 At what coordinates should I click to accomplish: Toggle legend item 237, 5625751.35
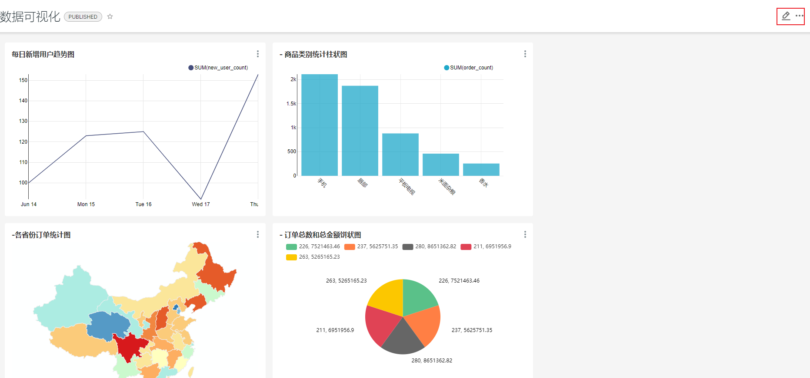(x=371, y=247)
